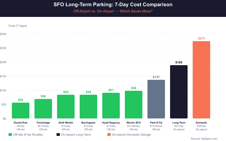Click the $300 y-axis tick label
Screen dimensions: 226x141
(x=5, y=34)
